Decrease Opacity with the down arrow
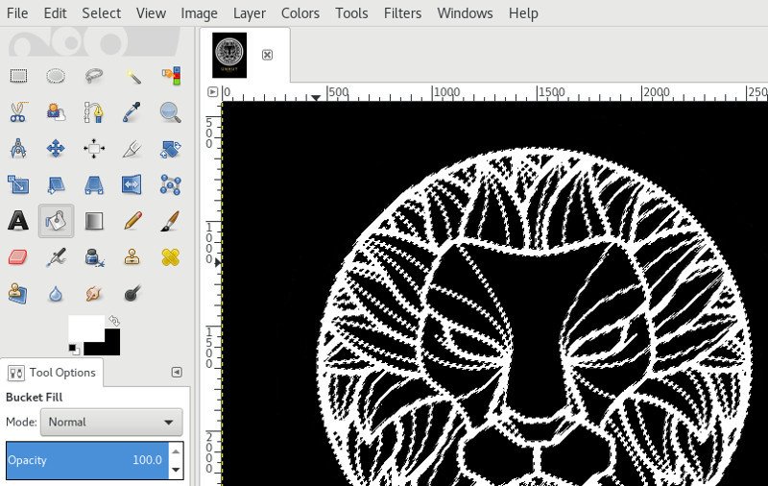Image resolution: width=768 pixels, height=486 pixels. [176, 470]
